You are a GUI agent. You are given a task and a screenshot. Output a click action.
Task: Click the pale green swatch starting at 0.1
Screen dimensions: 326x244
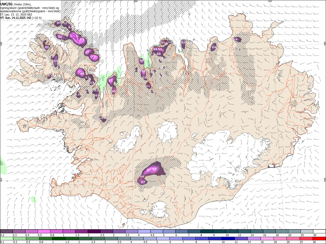7,239
